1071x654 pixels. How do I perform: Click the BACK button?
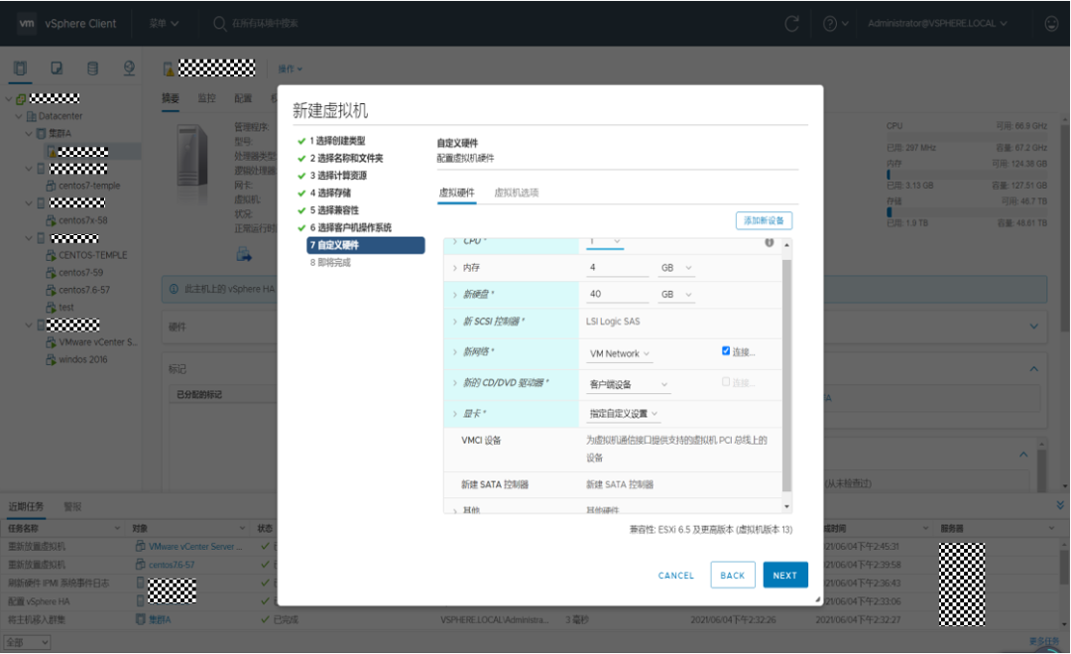[x=733, y=576]
